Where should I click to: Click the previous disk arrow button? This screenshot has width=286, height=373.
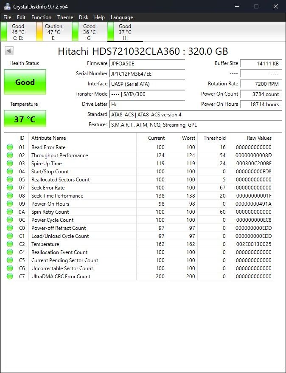[9, 51]
